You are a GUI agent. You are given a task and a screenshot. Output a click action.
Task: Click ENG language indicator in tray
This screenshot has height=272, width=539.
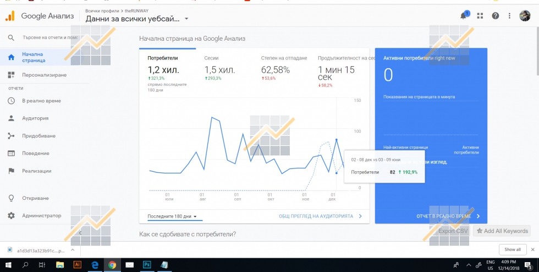coord(491,262)
